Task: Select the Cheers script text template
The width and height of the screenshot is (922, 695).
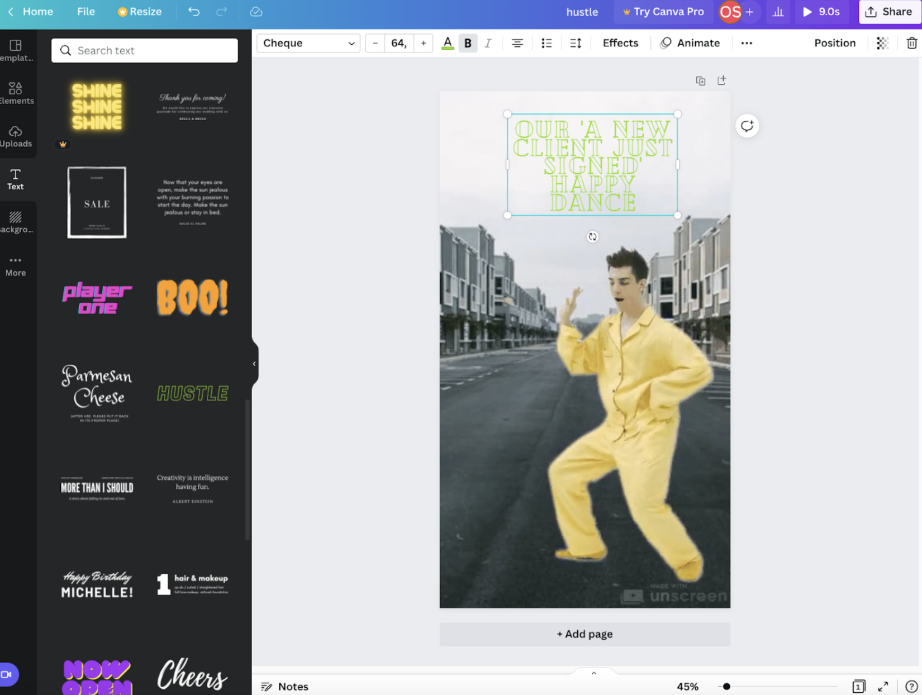Action: 193,675
